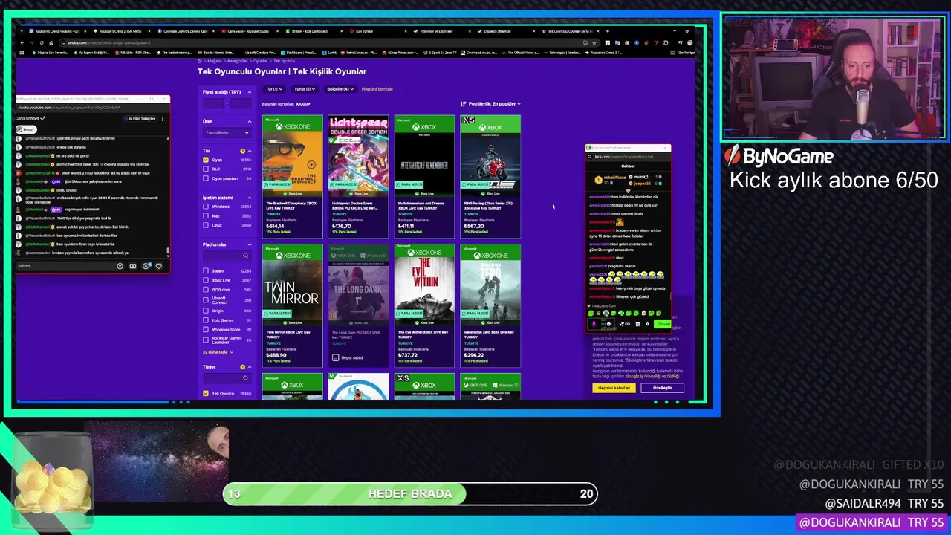Collapse the Ülke filter section
The image size is (951, 535).
(250, 121)
